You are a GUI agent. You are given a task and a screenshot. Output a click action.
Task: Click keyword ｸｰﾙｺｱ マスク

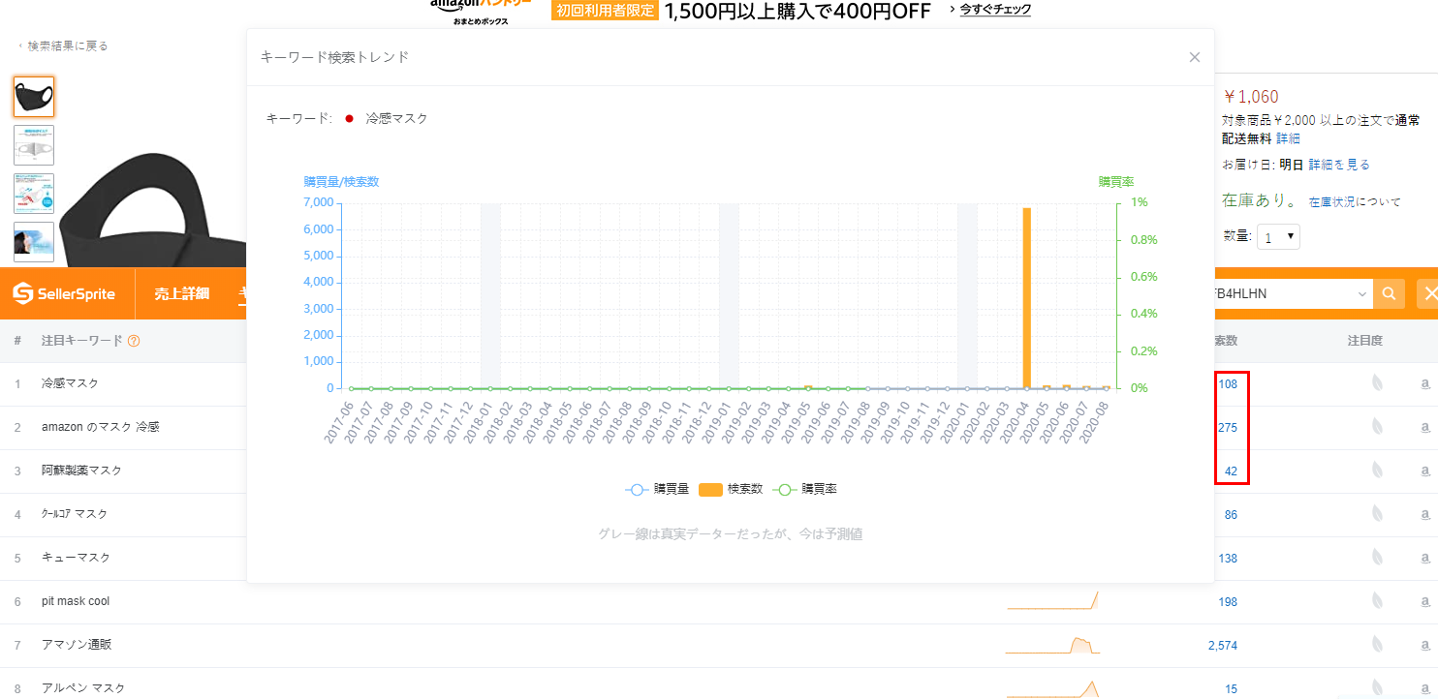(x=75, y=514)
